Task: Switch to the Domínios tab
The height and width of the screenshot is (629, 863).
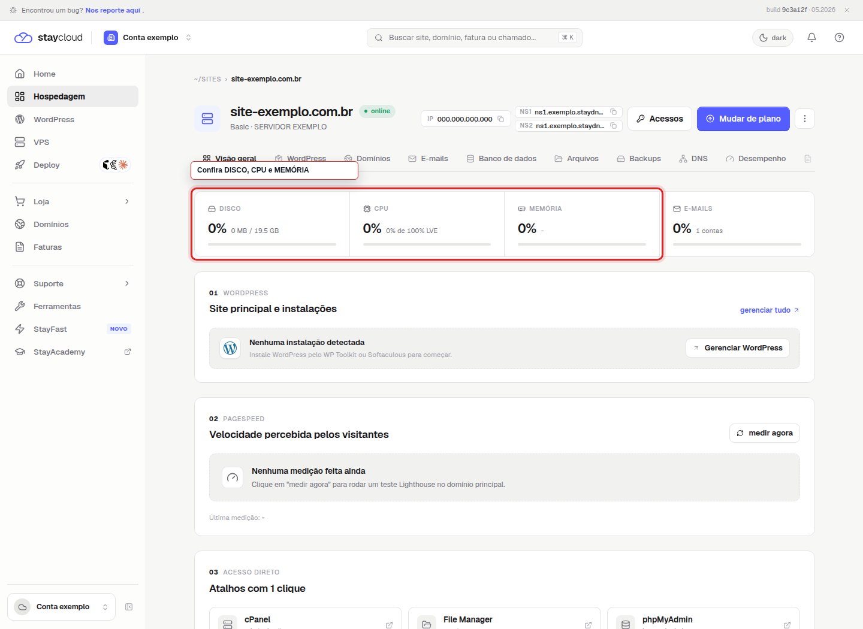Action: coord(367,159)
